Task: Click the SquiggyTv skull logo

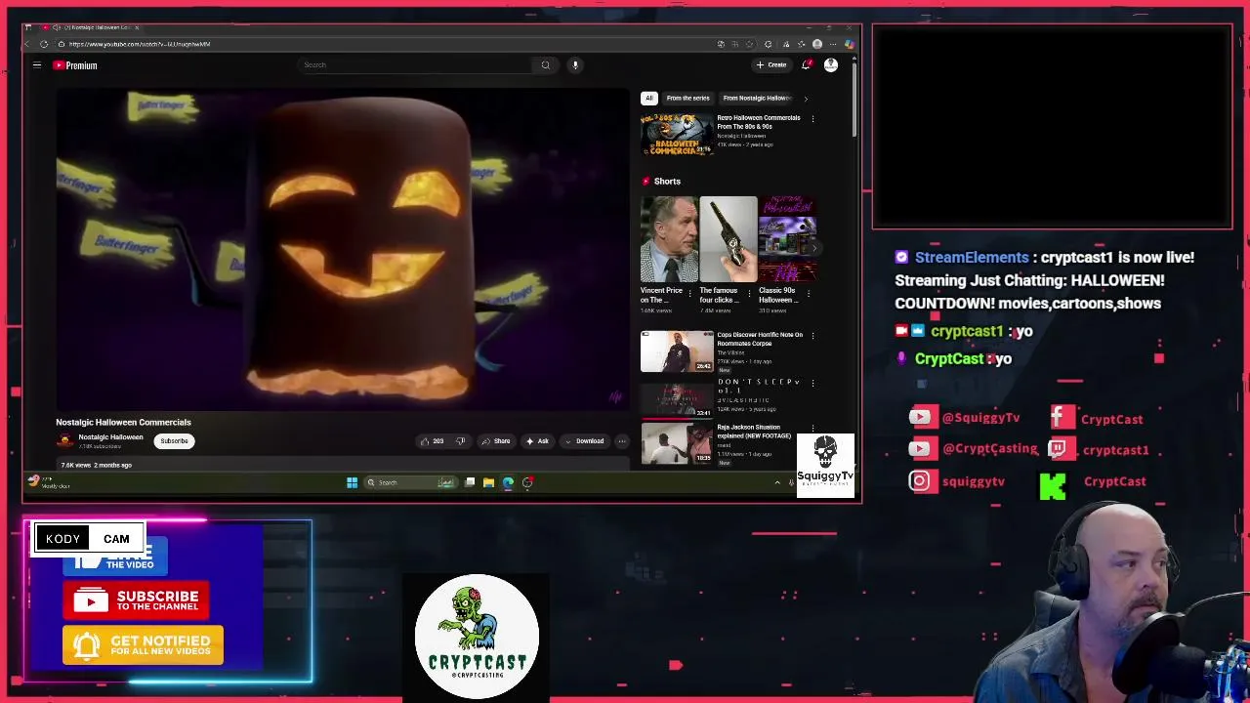Action: (825, 466)
